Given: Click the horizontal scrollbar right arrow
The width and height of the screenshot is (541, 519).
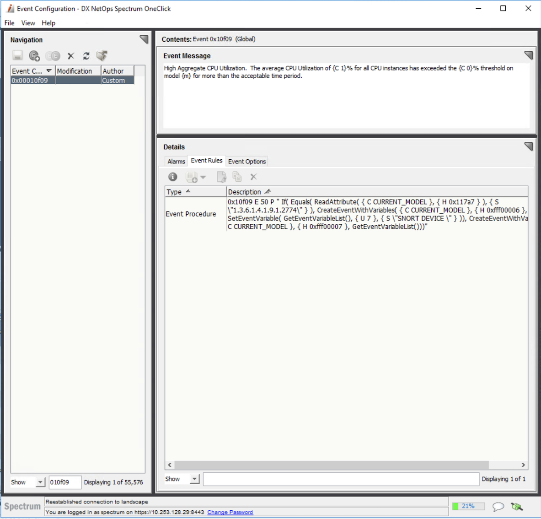Looking at the screenshot, I should point(523,465).
